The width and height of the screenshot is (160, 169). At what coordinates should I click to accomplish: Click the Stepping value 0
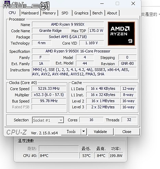pos(127,57)
